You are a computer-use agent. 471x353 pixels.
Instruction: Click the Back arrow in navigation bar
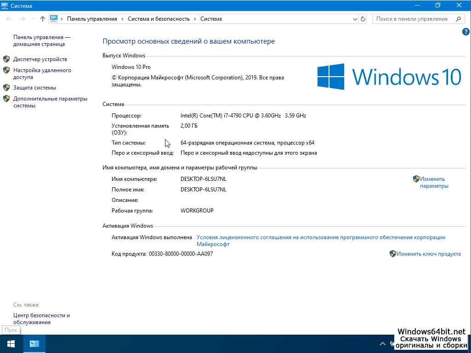9,19
